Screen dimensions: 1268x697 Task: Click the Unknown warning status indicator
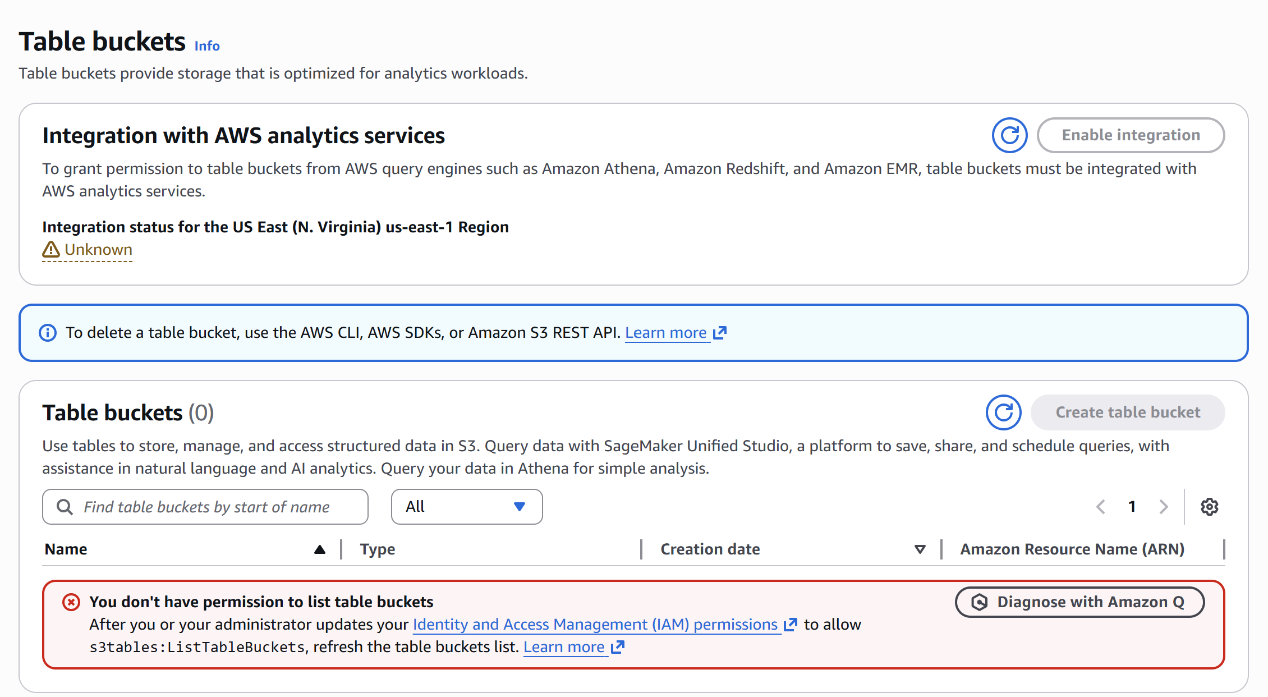[x=88, y=250]
